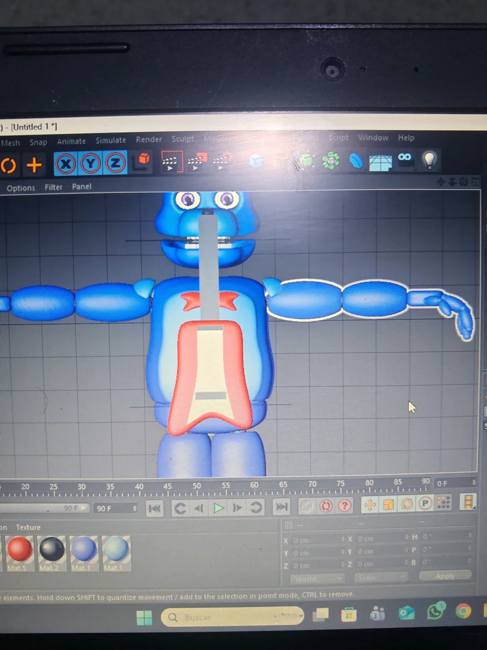This screenshot has width=487, height=650.
Task: Click the X position value stepper
Action: click(343, 540)
